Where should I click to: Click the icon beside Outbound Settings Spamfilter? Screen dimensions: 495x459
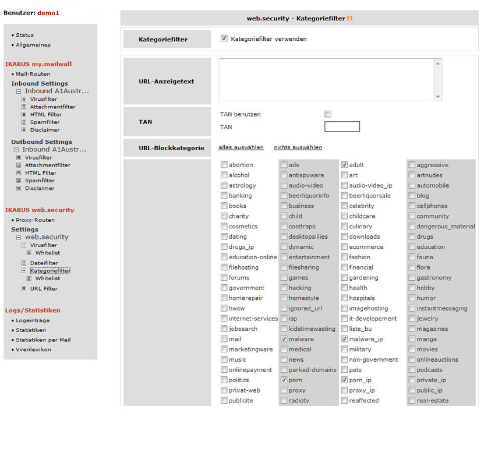click(x=19, y=181)
